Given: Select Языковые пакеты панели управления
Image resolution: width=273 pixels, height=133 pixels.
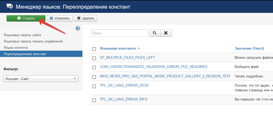Looking at the screenshot, I should (33, 41).
